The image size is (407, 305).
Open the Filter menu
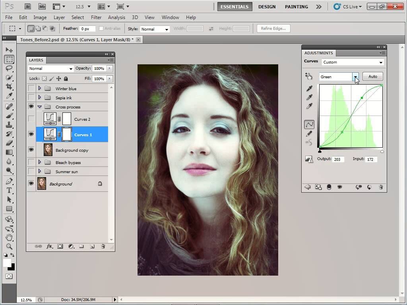(96, 17)
